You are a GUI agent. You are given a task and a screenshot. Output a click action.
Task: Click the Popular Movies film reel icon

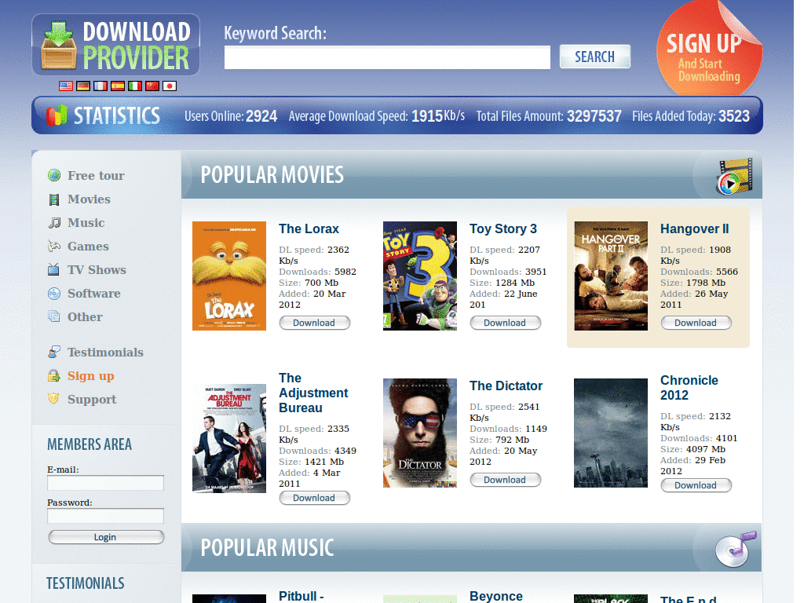[x=735, y=177]
